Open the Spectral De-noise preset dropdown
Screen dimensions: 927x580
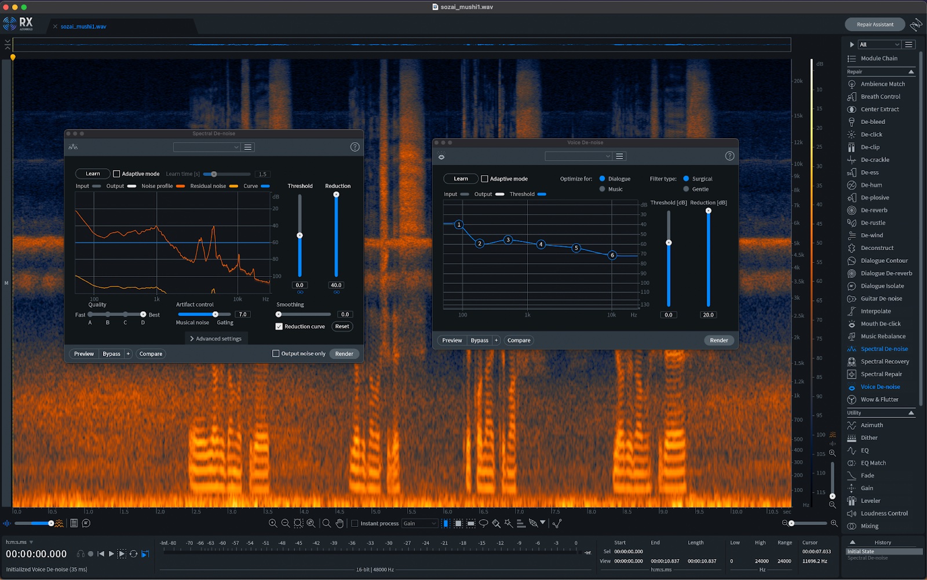pyautogui.click(x=206, y=148)
